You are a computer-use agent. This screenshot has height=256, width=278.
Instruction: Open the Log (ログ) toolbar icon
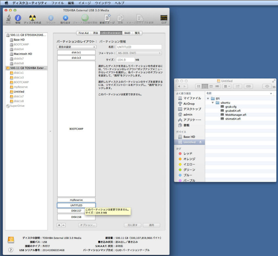pyautogui.click(x=164, y=18)
